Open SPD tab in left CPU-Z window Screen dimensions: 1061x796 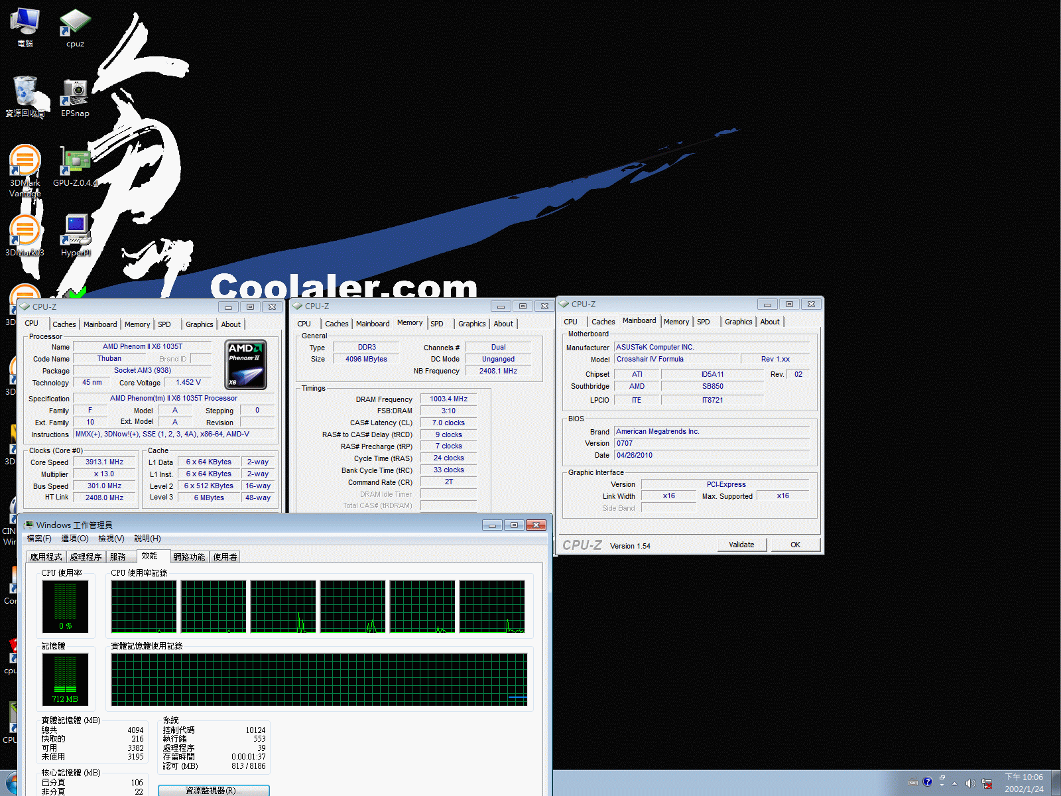click(x=164, y=324)
